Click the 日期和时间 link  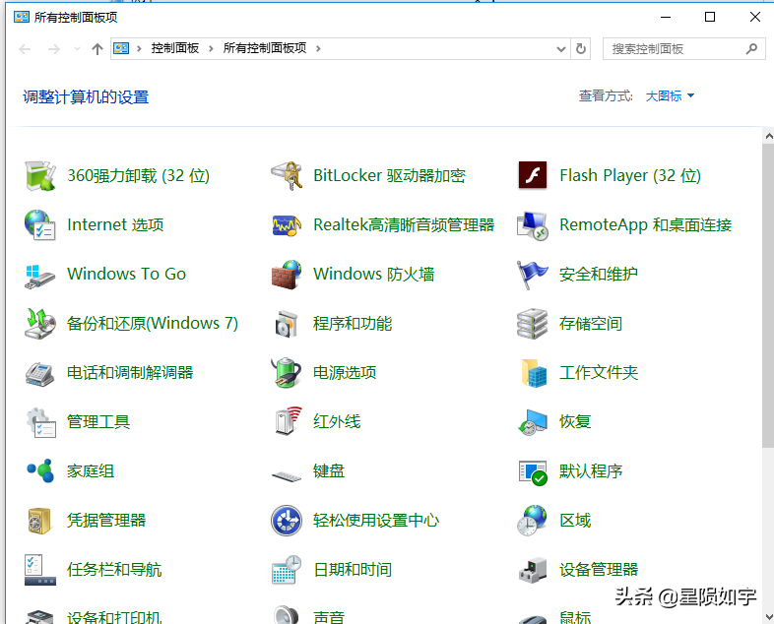(x=353, y=570)
